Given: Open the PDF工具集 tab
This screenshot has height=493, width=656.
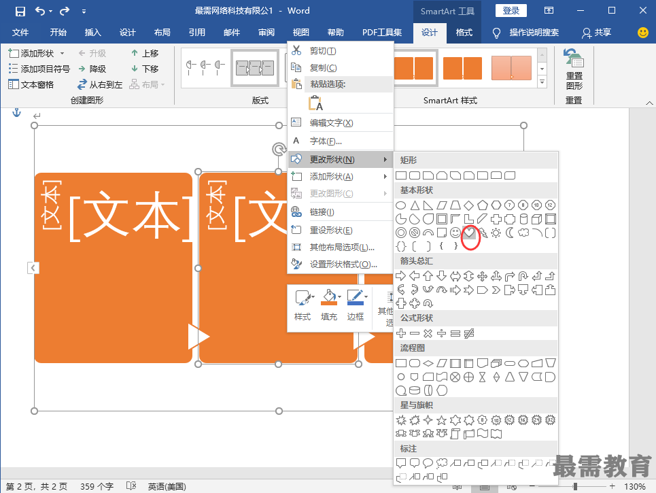Looking at the screenshot, I should 381,32.
